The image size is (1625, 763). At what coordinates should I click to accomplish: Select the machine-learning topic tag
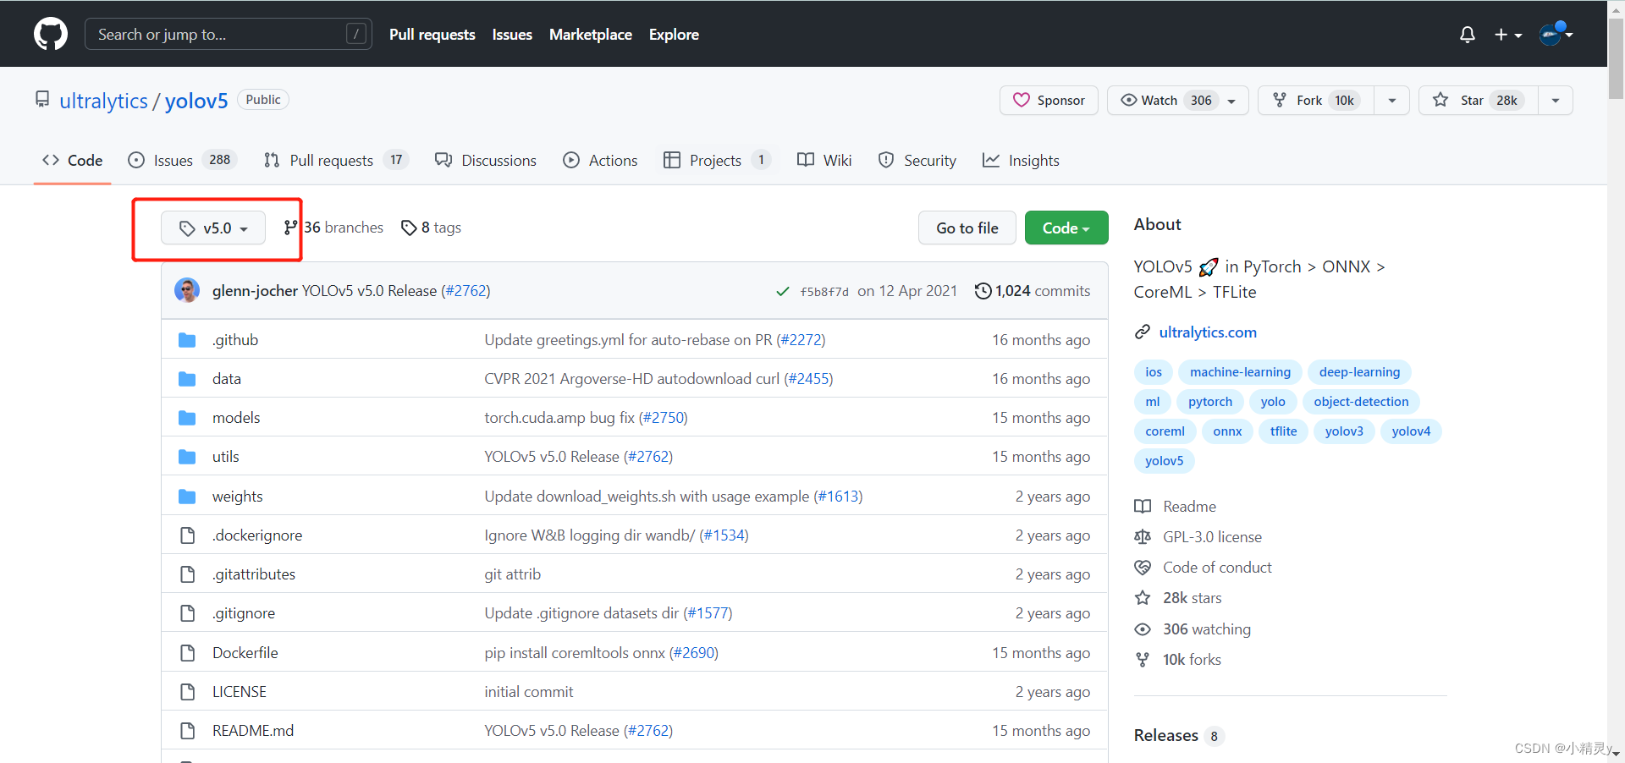(1240, 372)
